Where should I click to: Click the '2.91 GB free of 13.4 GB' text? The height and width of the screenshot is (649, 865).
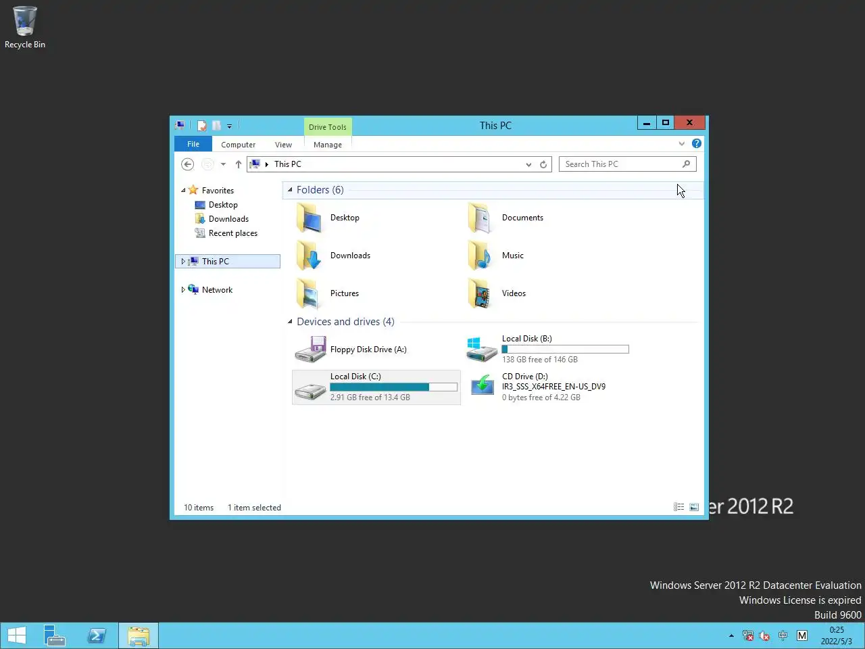[x=370, y=398]
